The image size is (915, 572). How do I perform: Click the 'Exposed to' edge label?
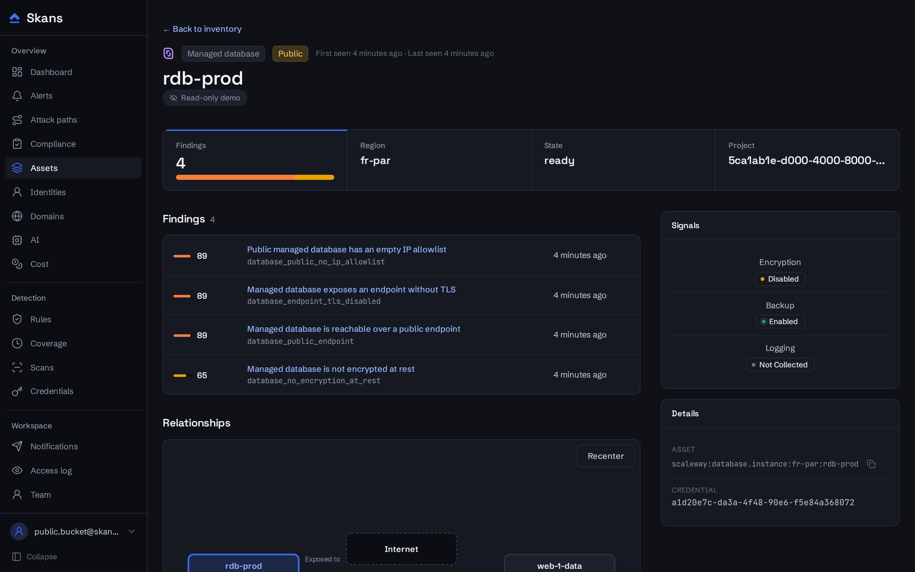pyautogui.click(x=322, y=559)
